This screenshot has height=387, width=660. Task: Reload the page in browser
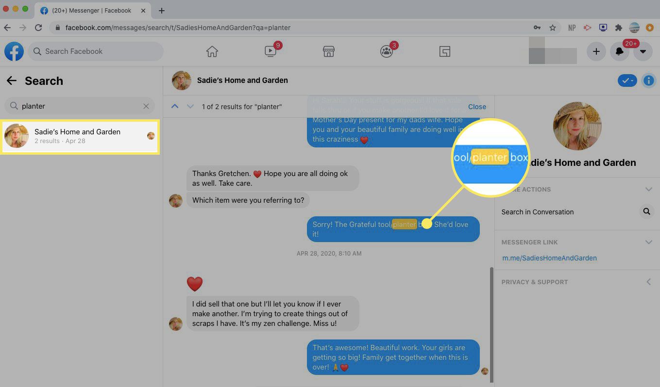(38, 28)
